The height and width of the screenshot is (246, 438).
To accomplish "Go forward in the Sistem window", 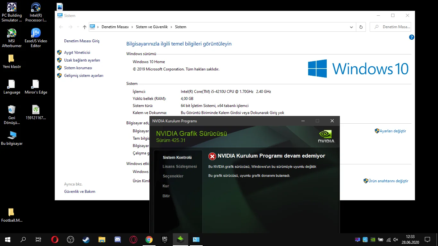I will (x=71, y=27).
